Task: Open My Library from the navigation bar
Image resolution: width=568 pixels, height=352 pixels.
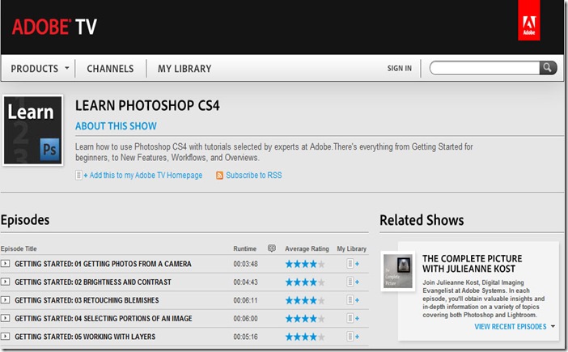Action: tap(184, 69)
